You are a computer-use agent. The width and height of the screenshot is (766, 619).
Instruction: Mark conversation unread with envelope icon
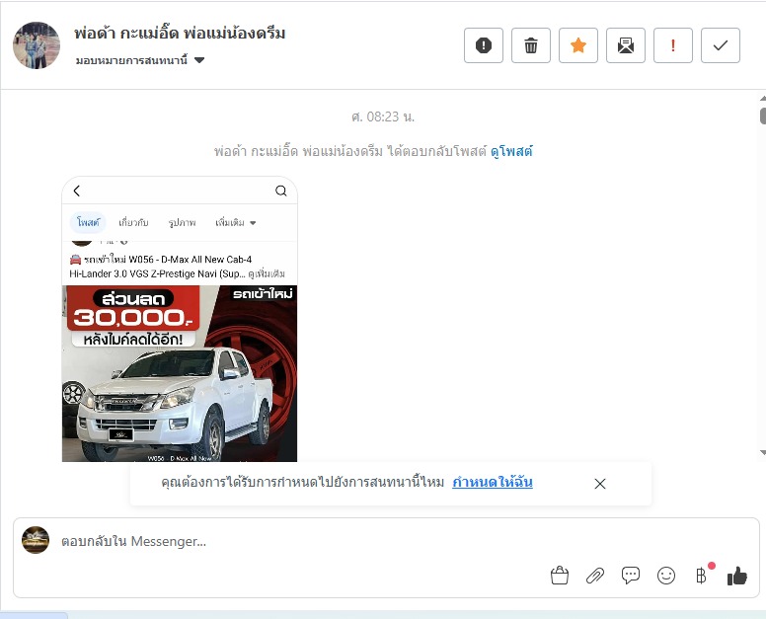tap(625, 45)
